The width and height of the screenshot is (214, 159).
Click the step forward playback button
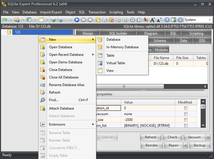point(84,20)
